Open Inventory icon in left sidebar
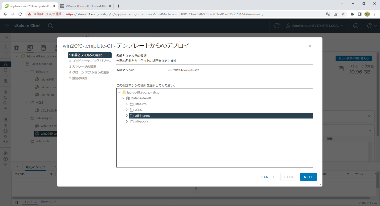The image size is (380, 206). click(x=5, y=64)
